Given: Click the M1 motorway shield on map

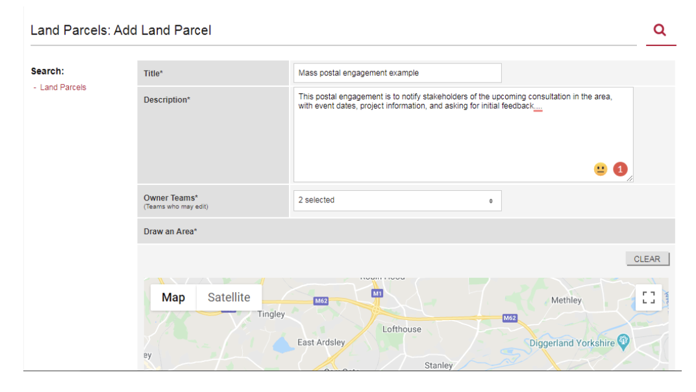Looking at the screenshot, I should [x=377, y=294].
